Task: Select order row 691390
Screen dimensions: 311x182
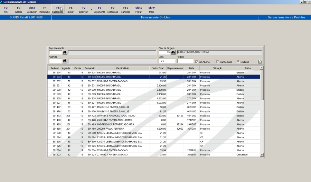Action: coord(153,142)
